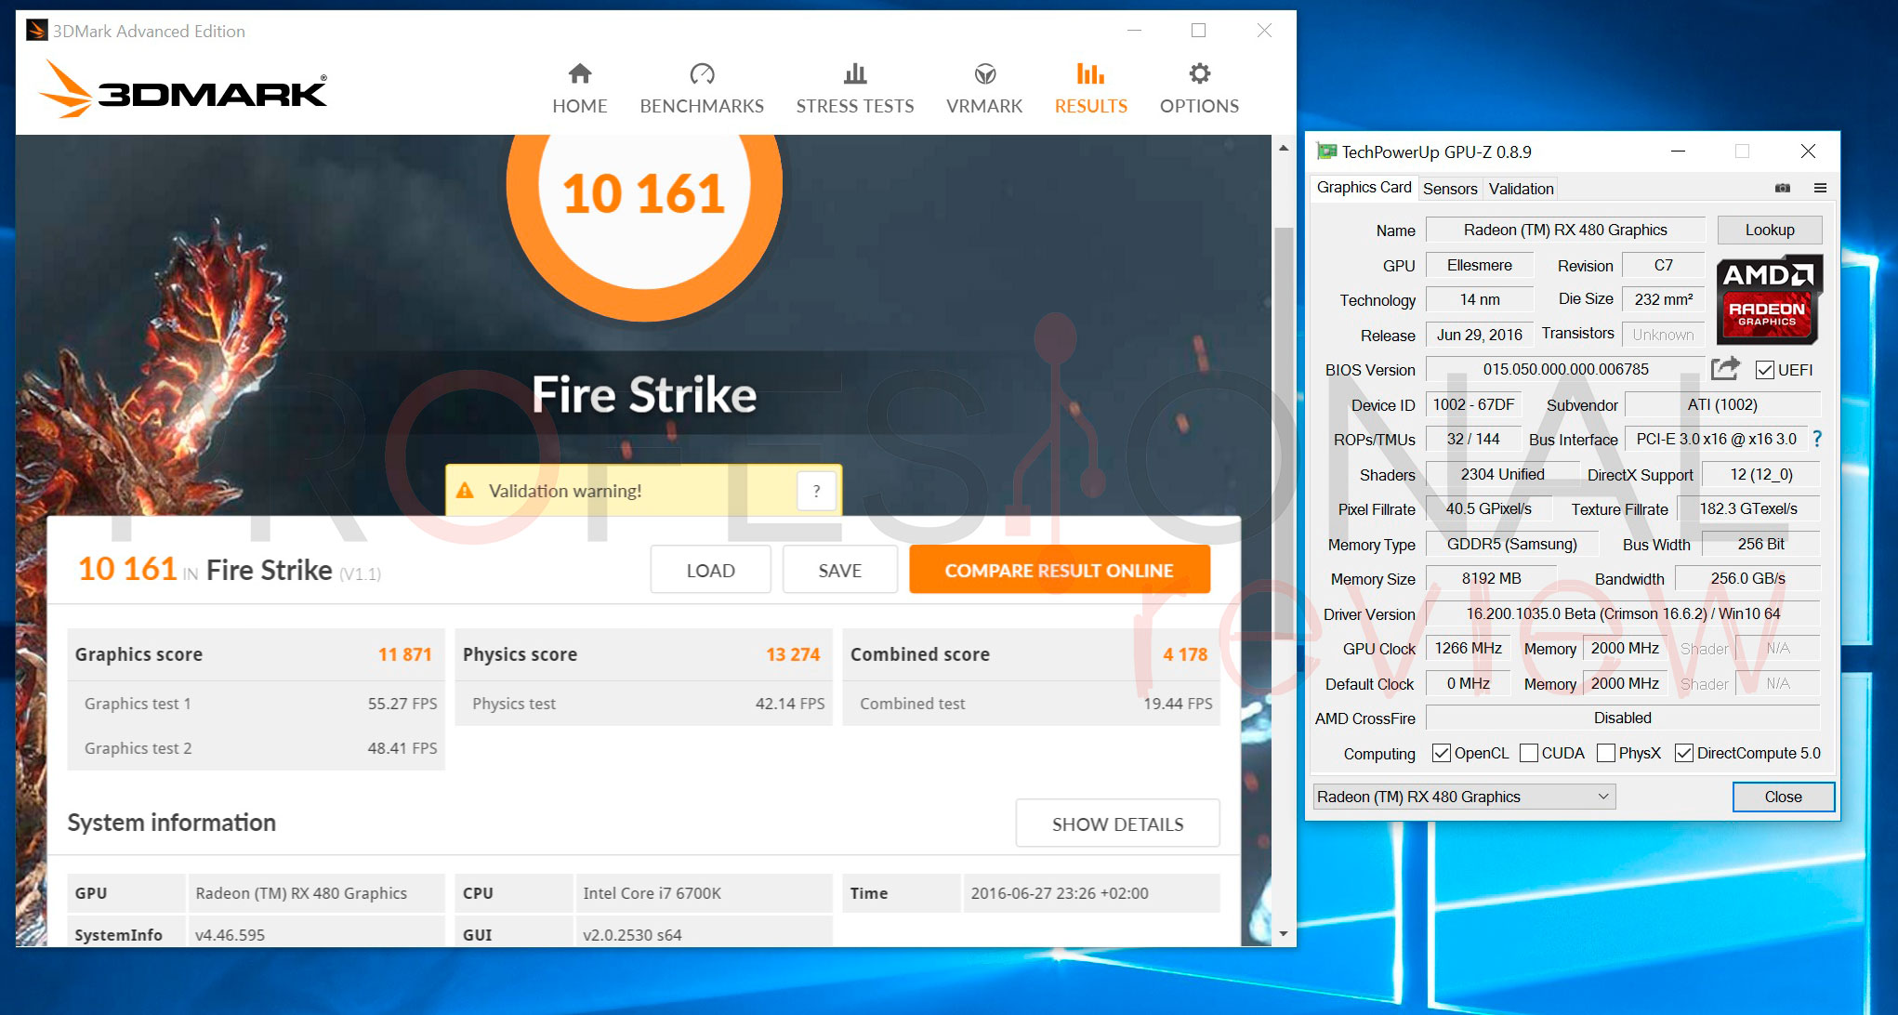Click the AMD Radeon Graphics logo

[1768, 299]
